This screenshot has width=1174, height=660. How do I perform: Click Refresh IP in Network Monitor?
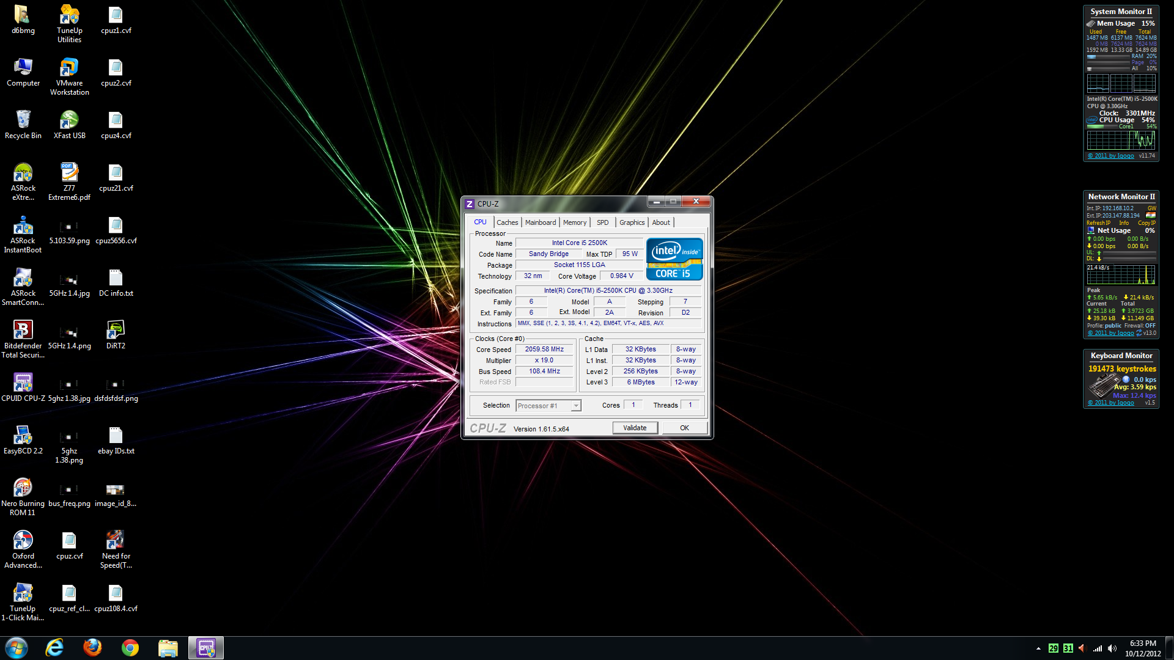(1098, 223)
